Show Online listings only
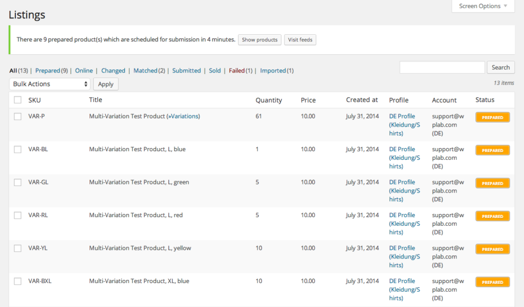524x307 pixels. [84, 70]
